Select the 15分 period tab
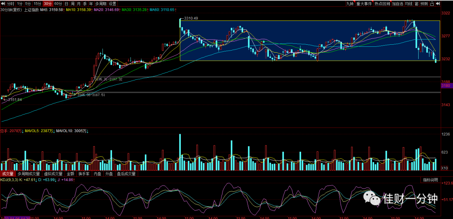The width and height of the screenshot is (453, 219). pyautogui.click(x=37, y=4)
